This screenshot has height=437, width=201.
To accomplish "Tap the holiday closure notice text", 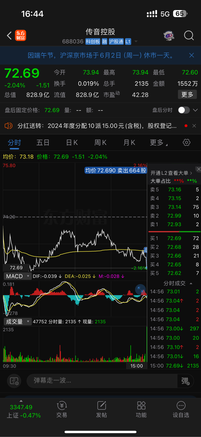I will tap(101, 55).
